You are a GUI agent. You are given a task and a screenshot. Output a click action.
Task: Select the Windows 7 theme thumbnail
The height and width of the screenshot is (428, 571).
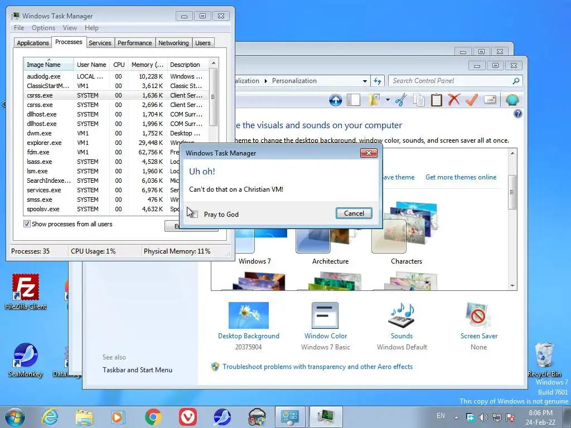(254, 246)
